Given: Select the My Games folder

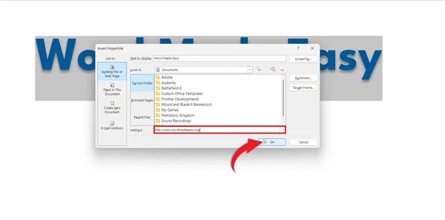Looking at the screenshot, I should (167, 110).
